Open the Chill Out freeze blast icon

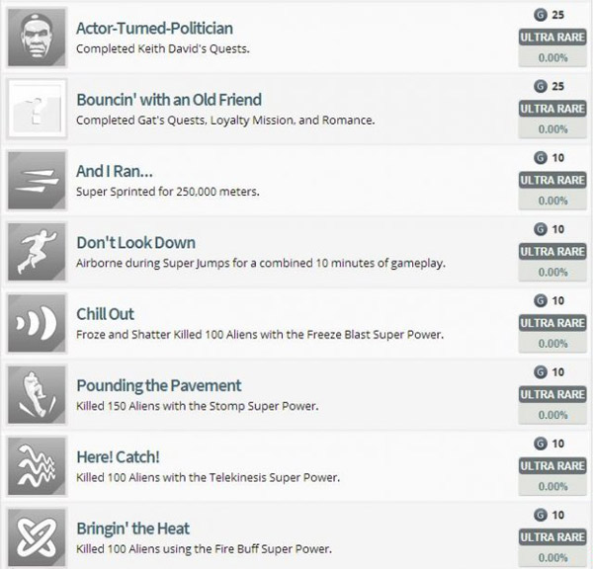point(37,323)
